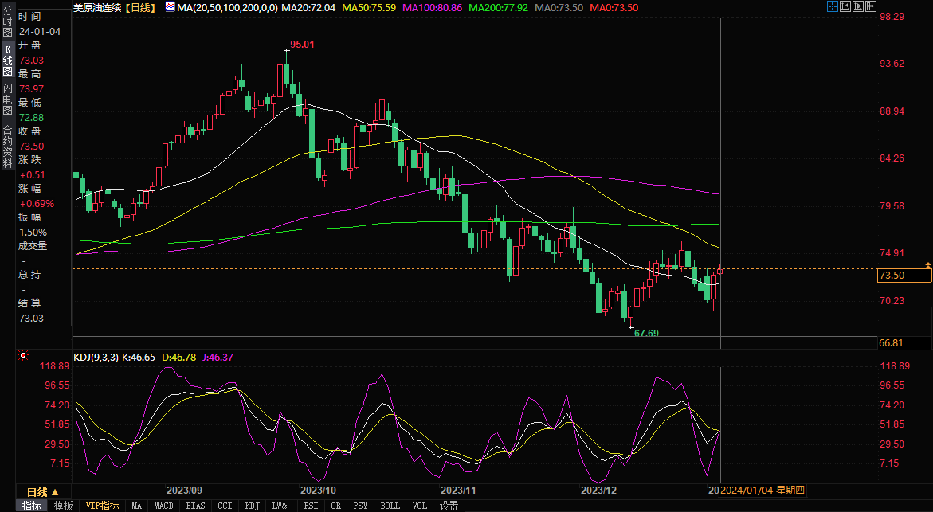The image size is (933, 512).
Task: Click the 73.50 current price label
Action: [x=904, y=276]
